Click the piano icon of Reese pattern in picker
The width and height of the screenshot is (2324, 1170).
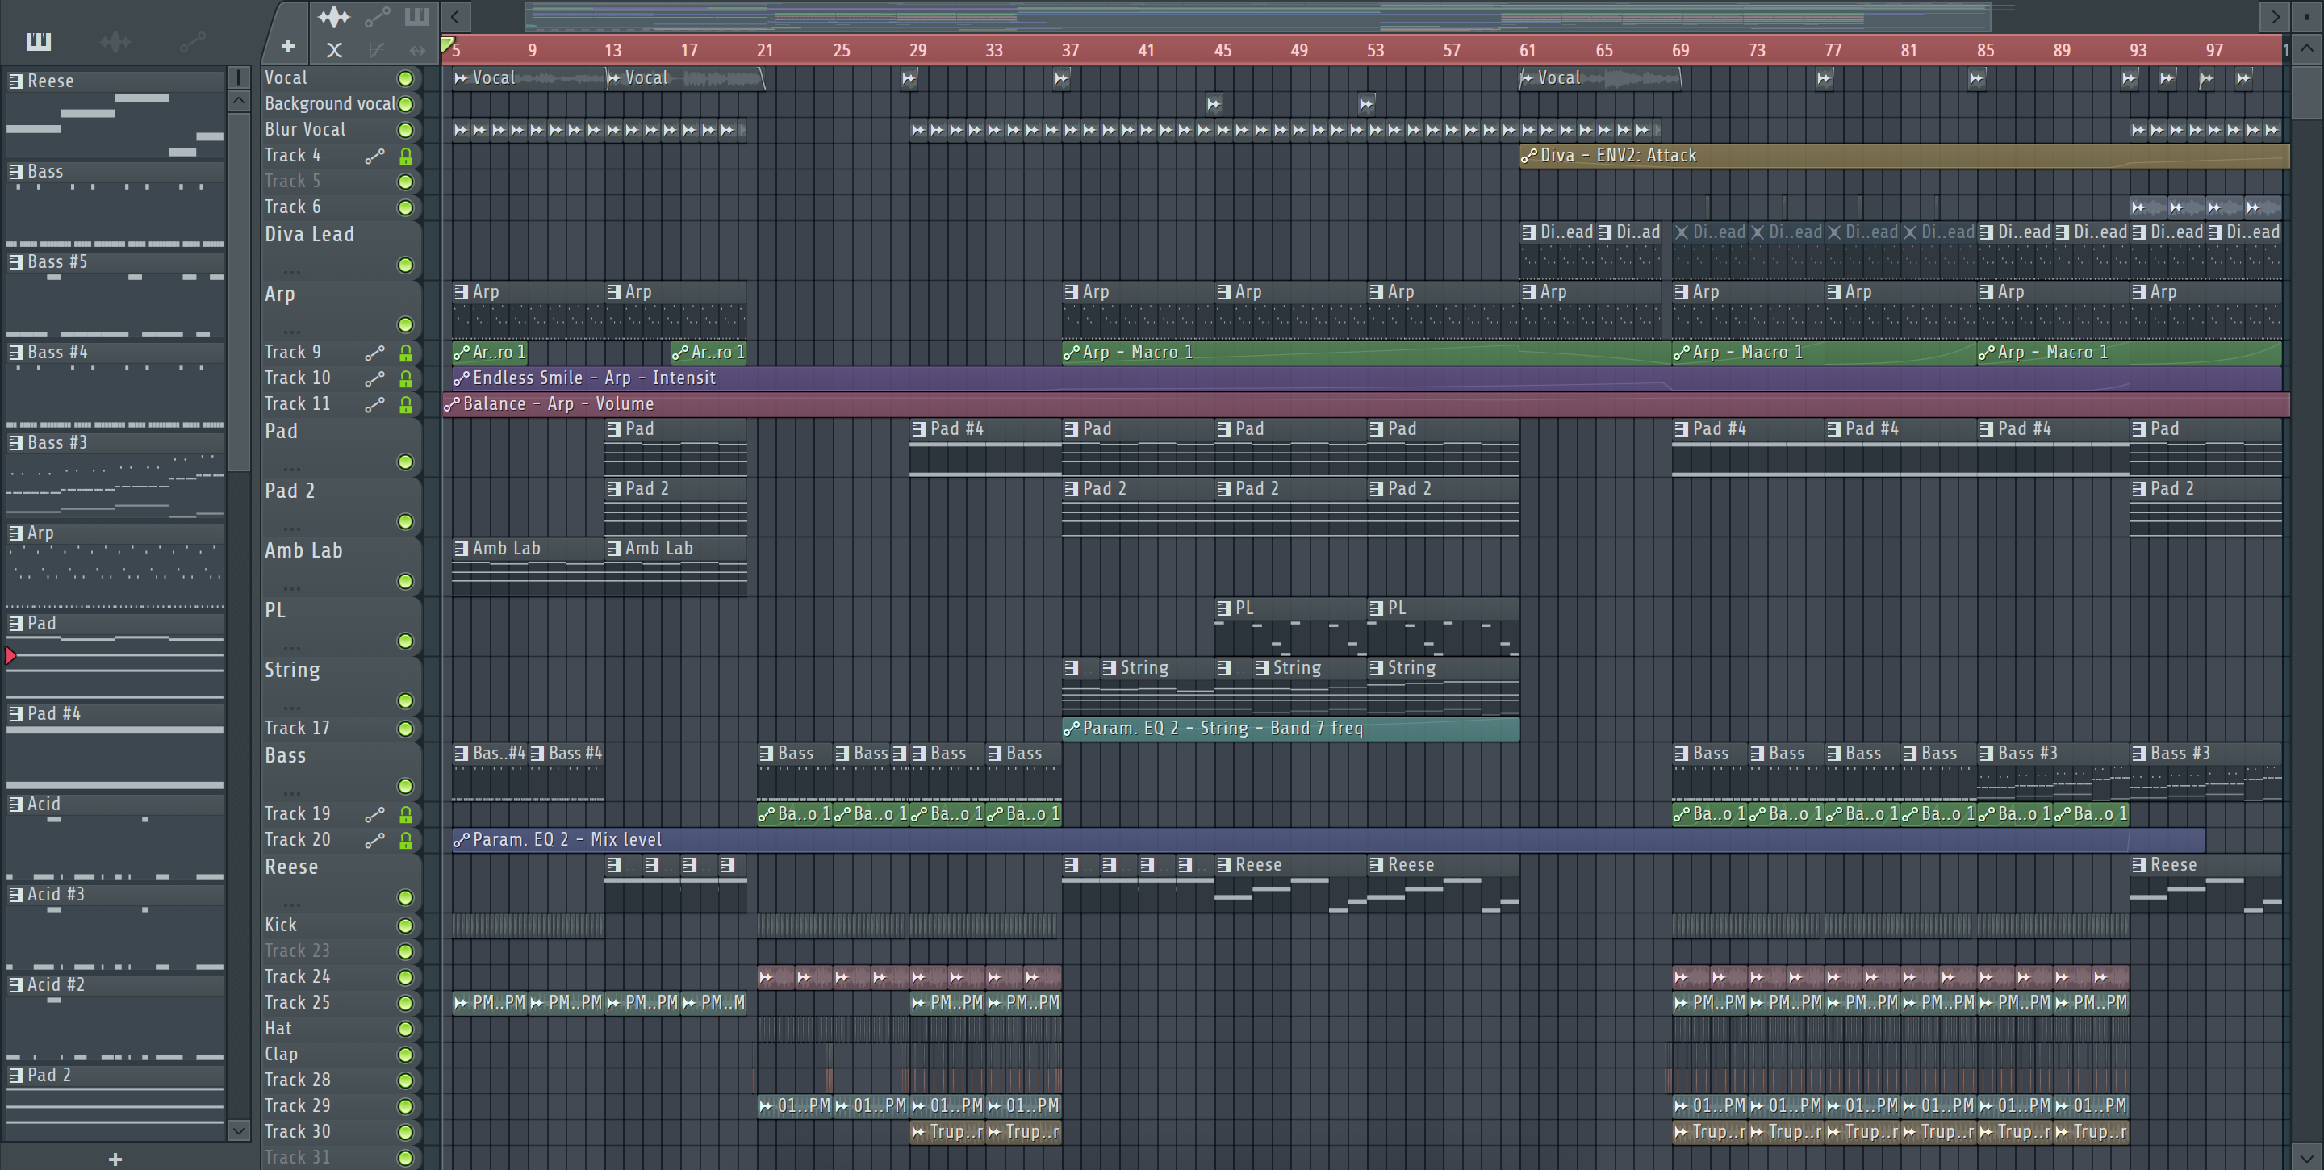[x=15, y=81]
